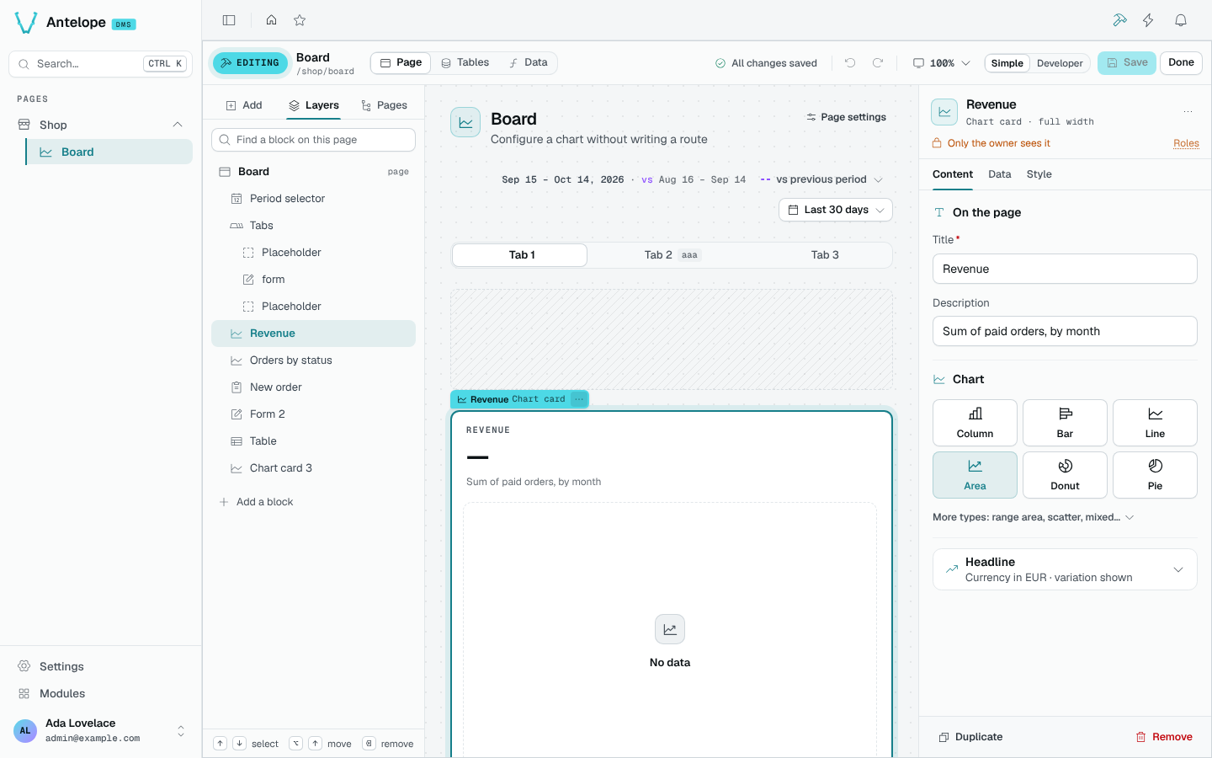Switch to the Data tab in inspector
Image resolution: width=1212 pixels, height=758 pixels.
pyautogui.click(x=999, y=174)
